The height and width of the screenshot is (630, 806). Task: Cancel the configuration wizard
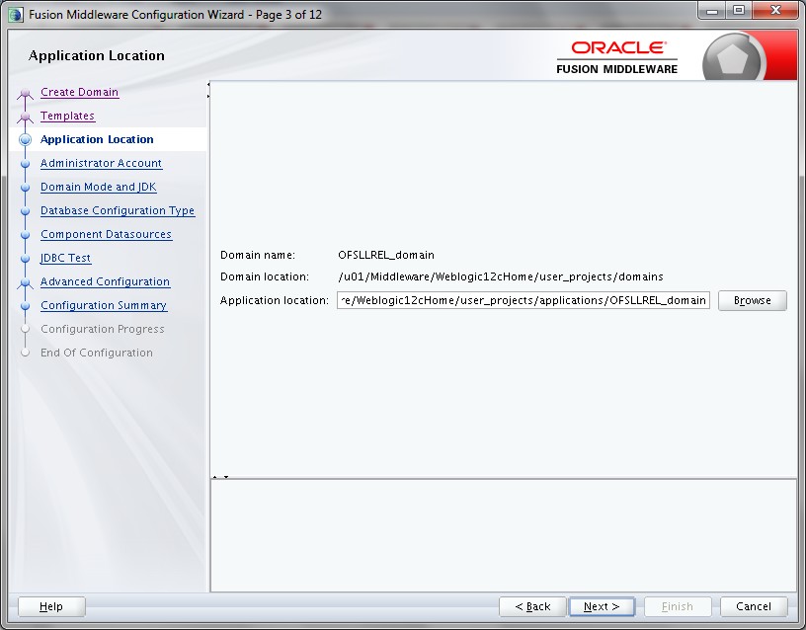coord(754,606)
